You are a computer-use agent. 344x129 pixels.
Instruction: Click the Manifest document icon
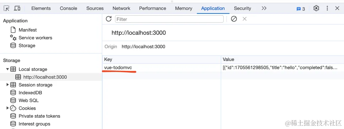click(13, 29)
